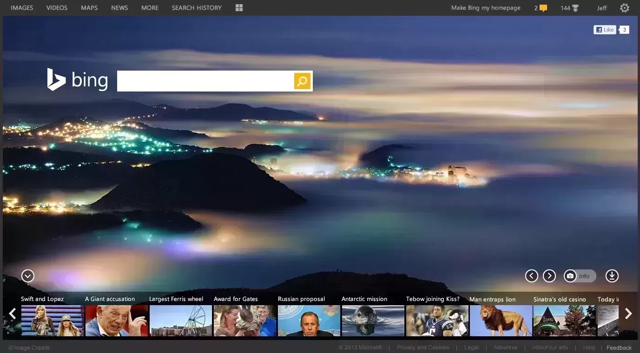Click the Bing logo

(x=77, y=79)
